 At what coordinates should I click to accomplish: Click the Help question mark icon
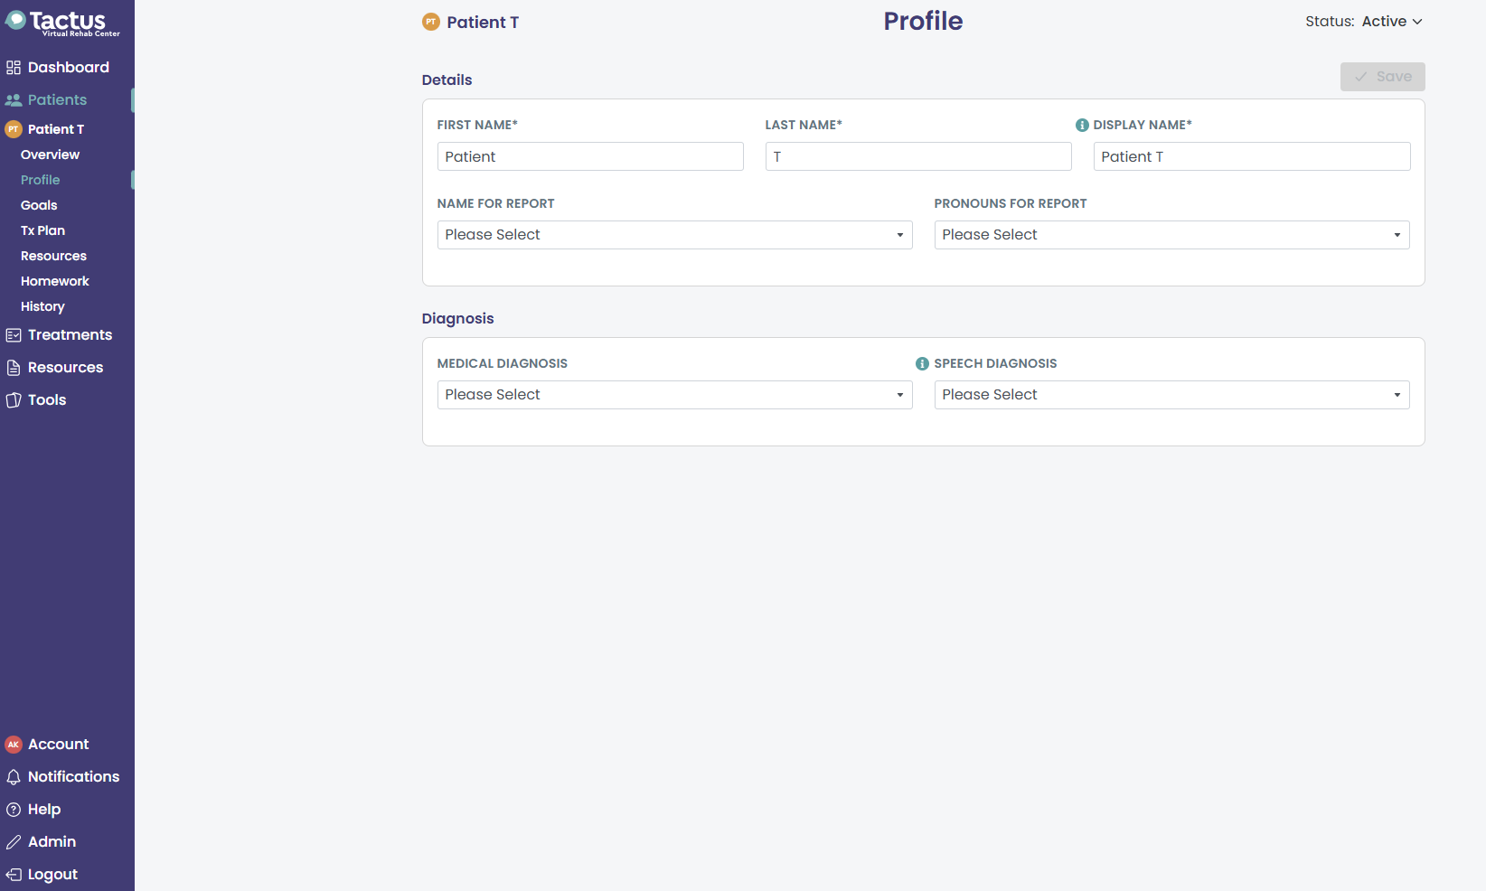14,810
